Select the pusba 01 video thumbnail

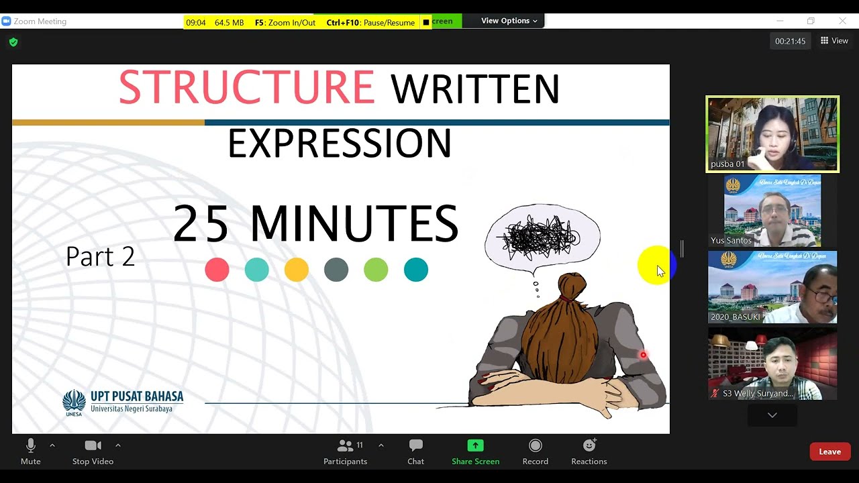772,134
